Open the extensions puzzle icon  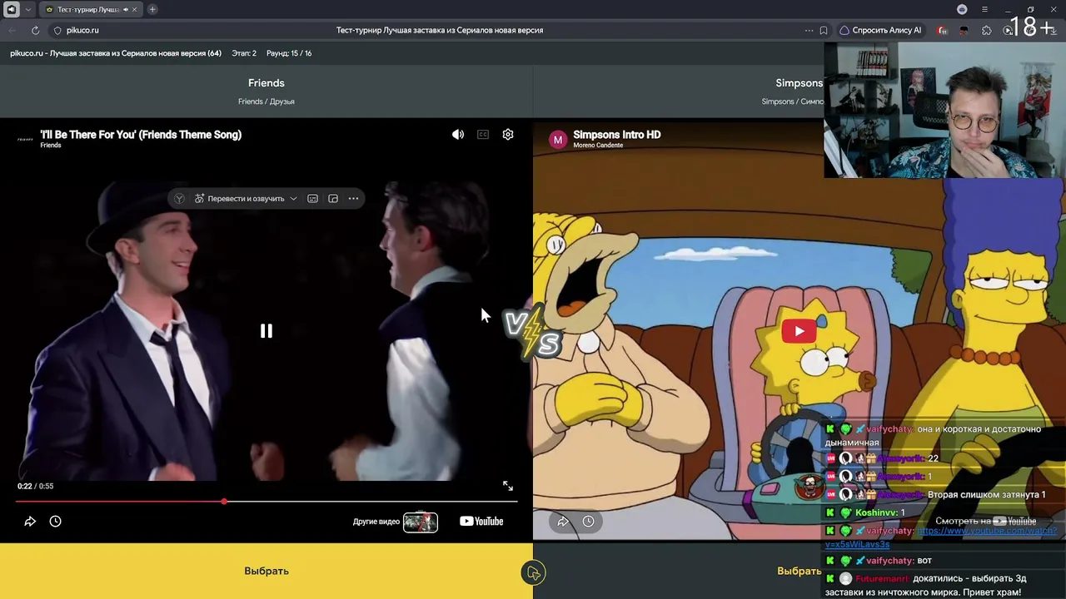[987, 30]
